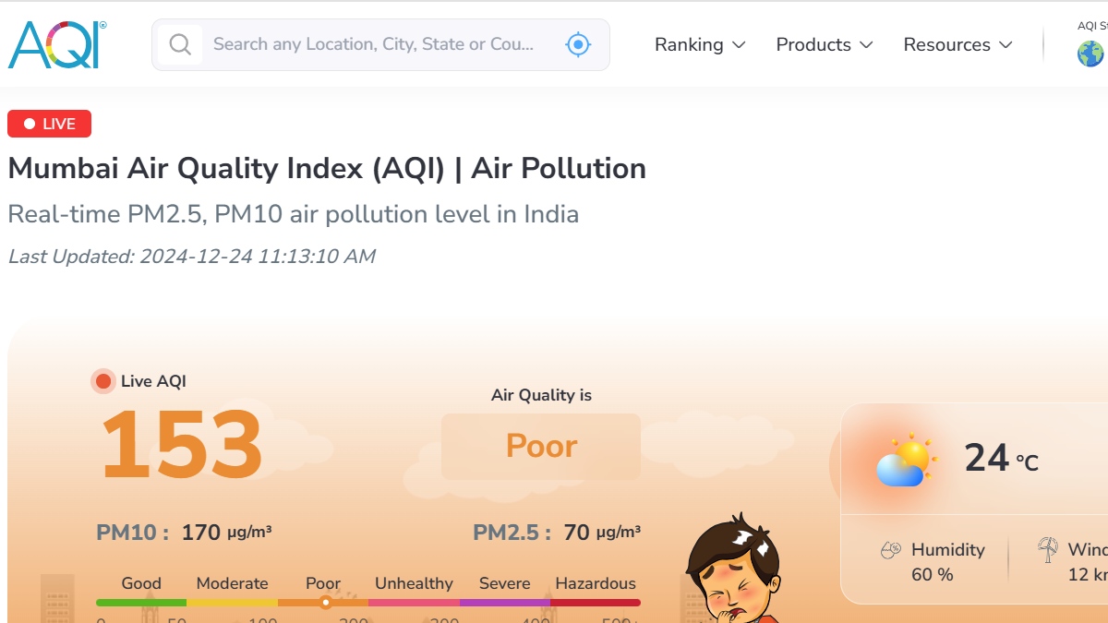Click the AQI logo
1108x623 pixels.
[57, 44]
